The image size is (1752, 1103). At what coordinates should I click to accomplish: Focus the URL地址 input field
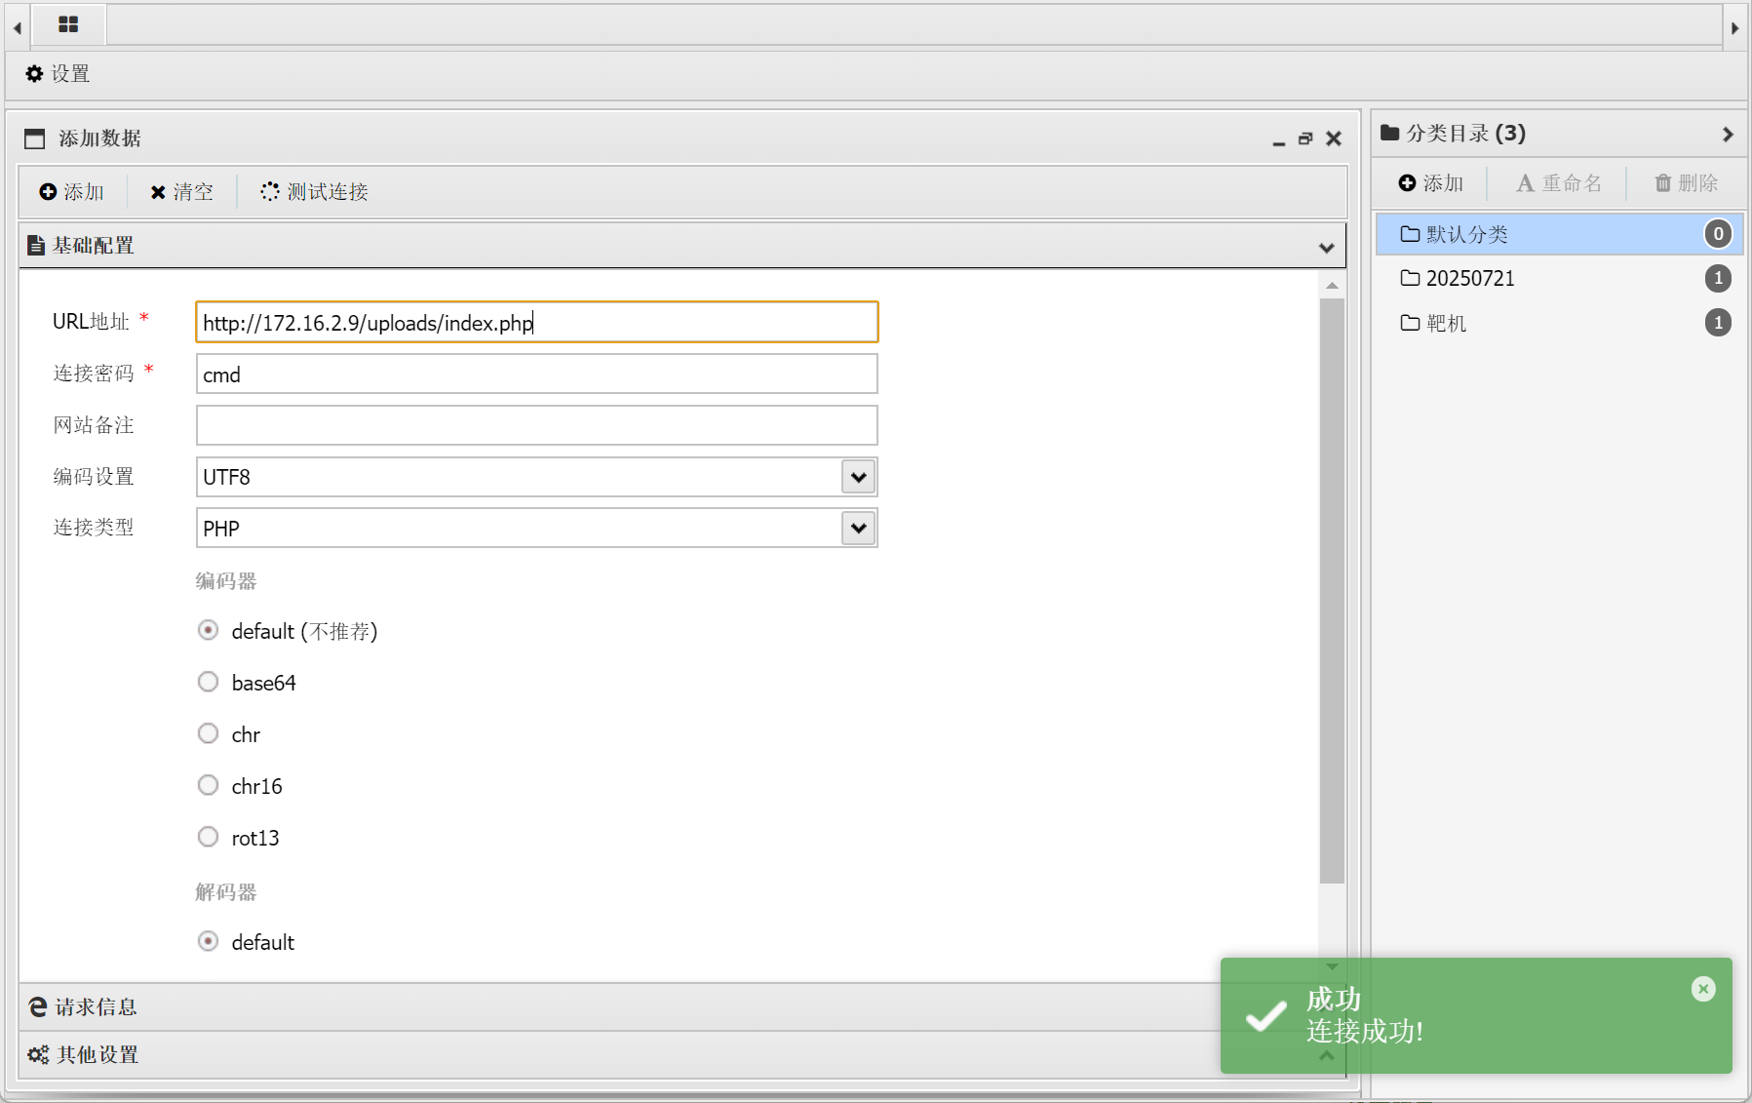pyautogui.click(x=537, y=323)
